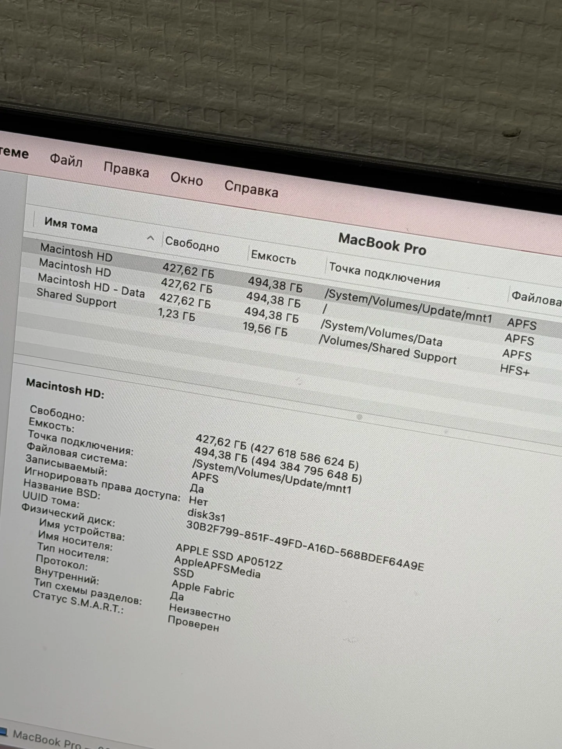
Task: Click the 1,23 ГБ free space cell
Action: pyautogui.click(x=176, y=314)
